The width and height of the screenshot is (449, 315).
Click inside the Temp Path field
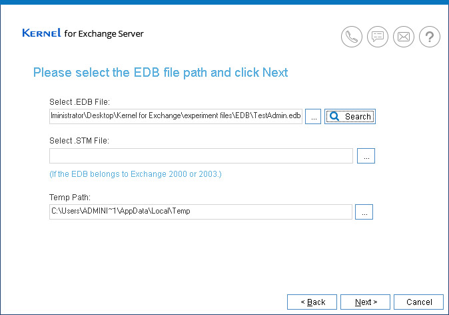[201, 212]
